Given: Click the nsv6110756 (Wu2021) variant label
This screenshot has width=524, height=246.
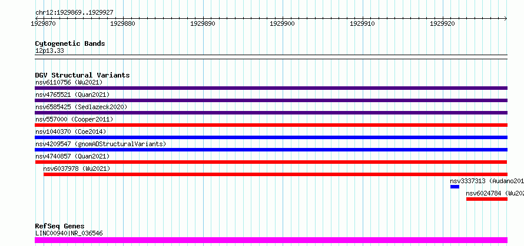Looking at the screenshot, I should point(69,82).
